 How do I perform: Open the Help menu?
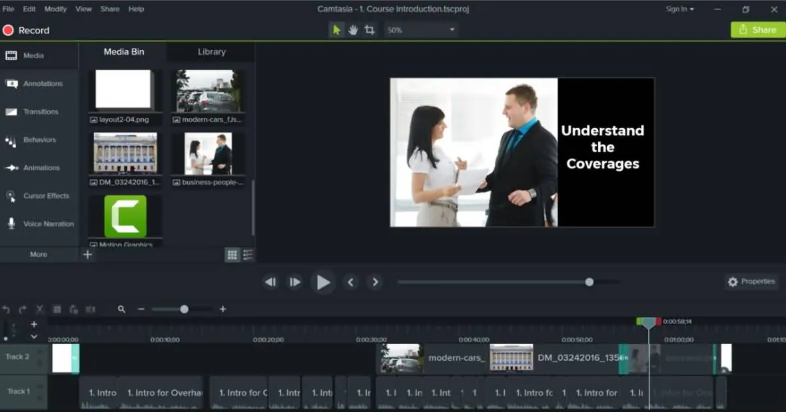(x=136, y=9)
